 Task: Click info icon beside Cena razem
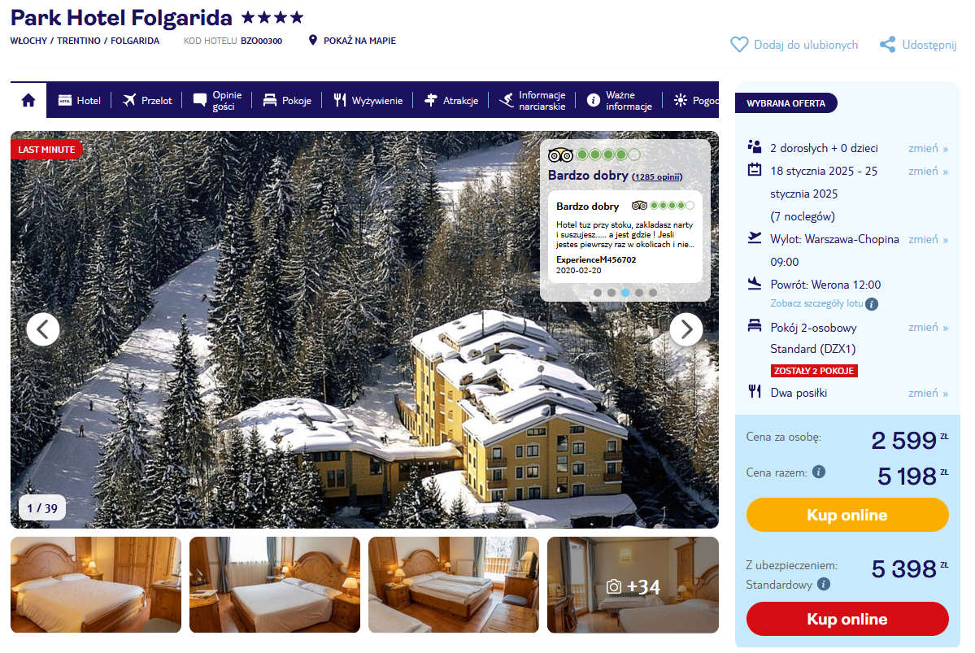(x=819, y=472)
